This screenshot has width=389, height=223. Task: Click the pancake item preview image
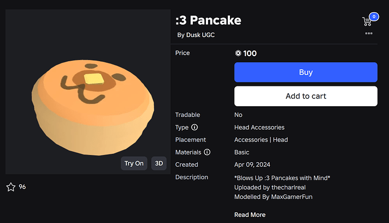88,92
